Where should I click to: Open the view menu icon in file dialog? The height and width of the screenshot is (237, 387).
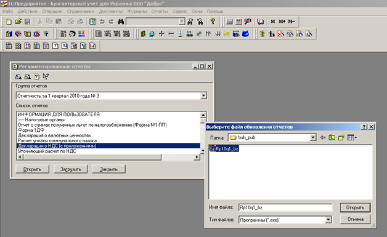point(352,137)
